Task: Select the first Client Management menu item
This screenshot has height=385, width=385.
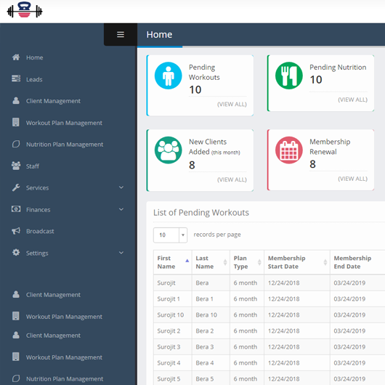Action: tap(53, 101)
